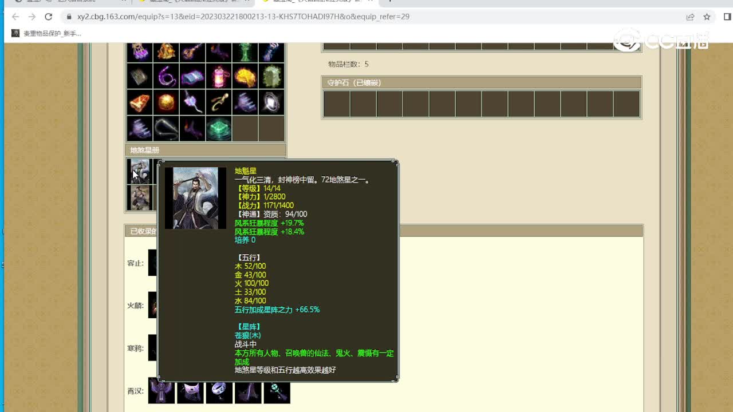Image resolution: width=733 pixels, height=412 pixels.
Task: Click the 寒鸦: row label
Action: tap(135, 348)
